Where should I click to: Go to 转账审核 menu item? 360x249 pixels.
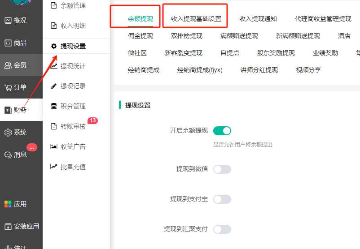point(73,126)
